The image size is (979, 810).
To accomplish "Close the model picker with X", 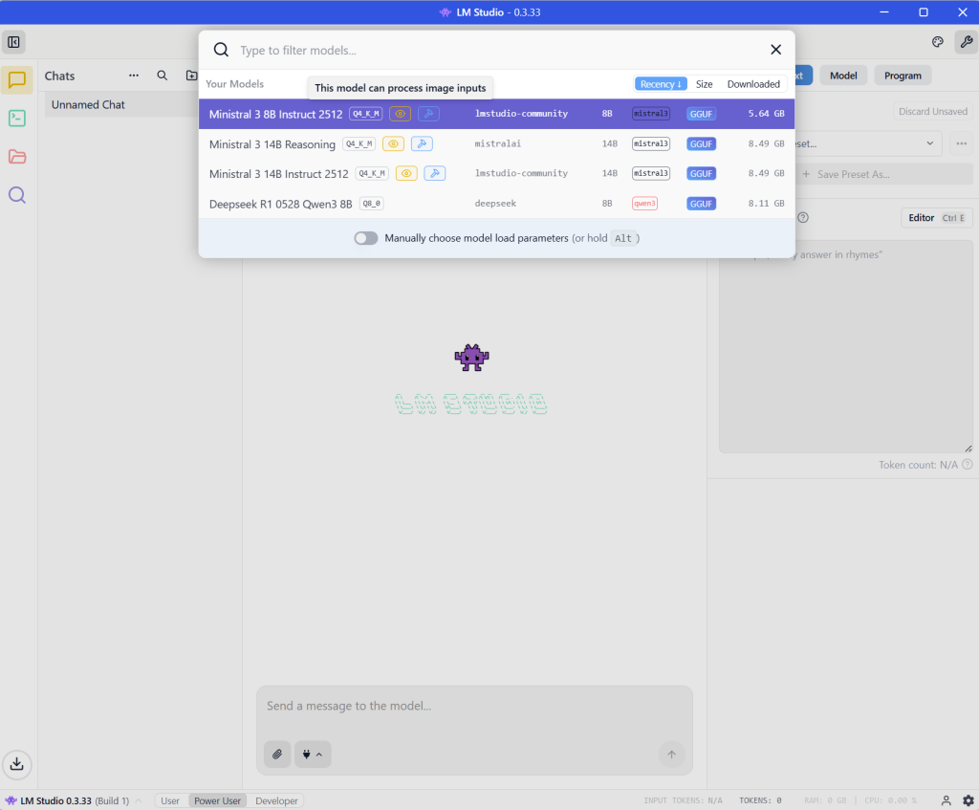I will coord(775,50).
